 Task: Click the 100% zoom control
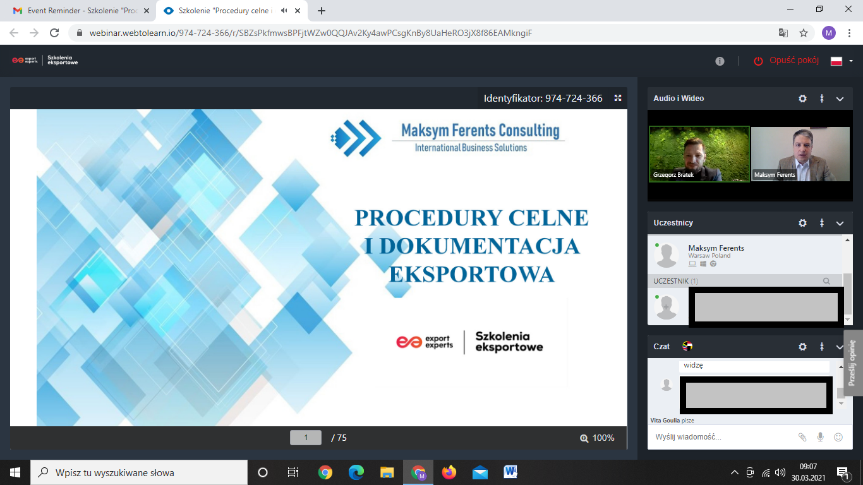(597, 438)
